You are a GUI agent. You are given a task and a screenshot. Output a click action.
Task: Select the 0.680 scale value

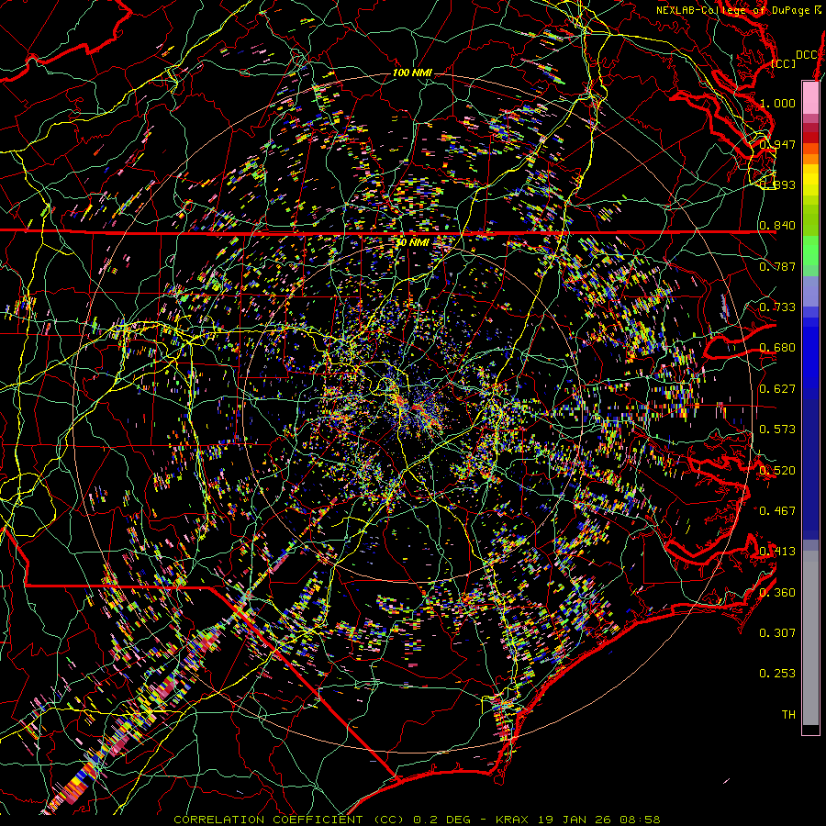coord(777,348)
